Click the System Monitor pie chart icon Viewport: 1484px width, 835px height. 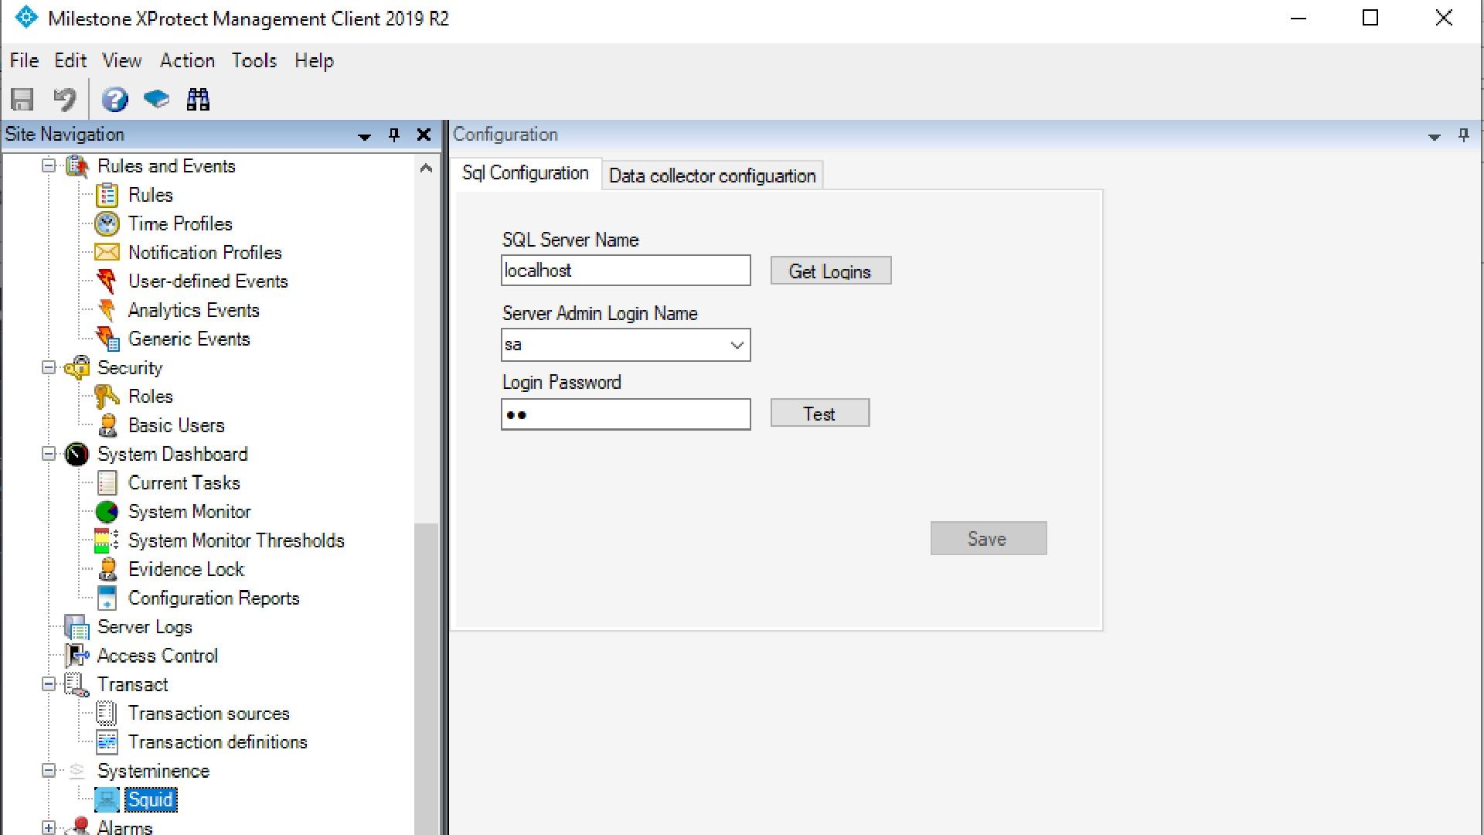pyautogui.click(x=107, y=512)
